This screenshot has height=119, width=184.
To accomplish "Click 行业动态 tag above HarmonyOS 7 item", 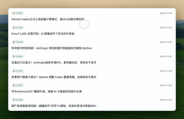I will pyautogui.click(x=18, y=85).
